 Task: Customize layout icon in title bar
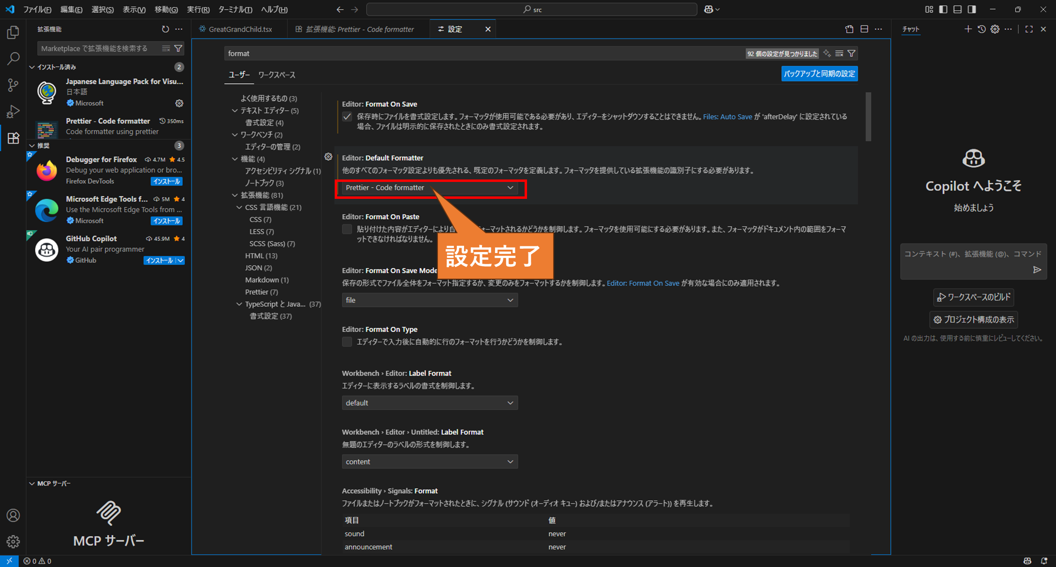[x=929, y=9]
